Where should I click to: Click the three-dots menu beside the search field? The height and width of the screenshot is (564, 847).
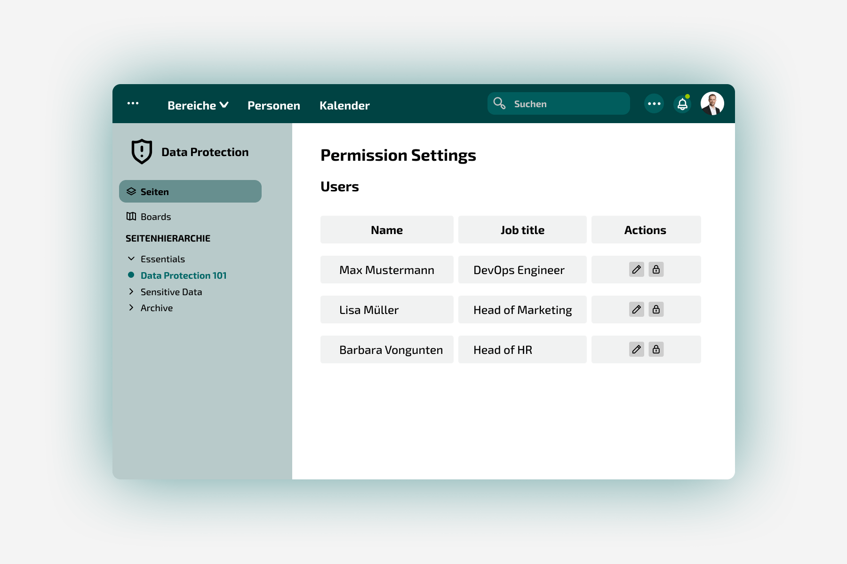point(654,104)
